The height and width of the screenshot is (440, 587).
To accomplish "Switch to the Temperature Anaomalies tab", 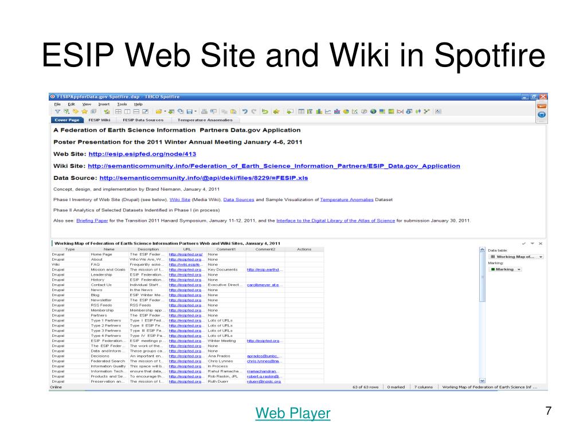I will tap(205, 120).
